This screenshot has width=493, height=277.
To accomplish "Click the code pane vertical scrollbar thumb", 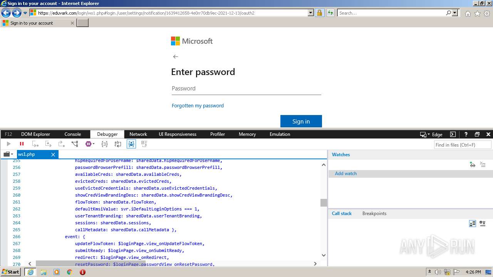I will pyautogui.click(x=324, y=202).
